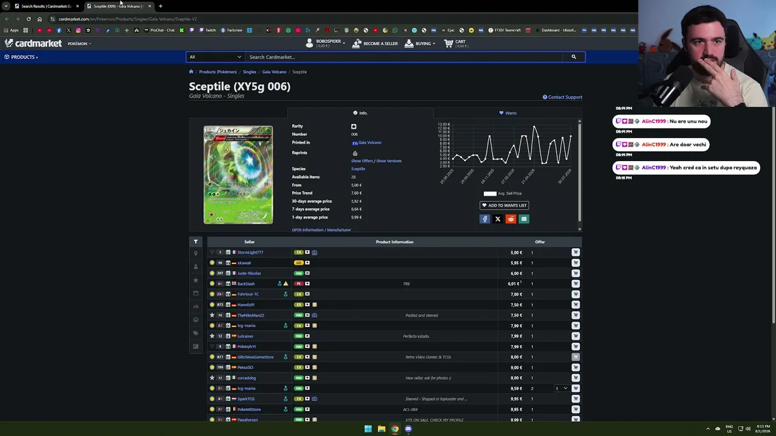Add BackSlash's 6,01 € offer to cart
The image size is (776, 436).
tap(575, 283)
